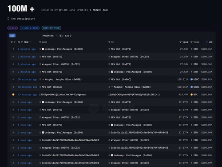Viewport: 222px width, 167px height.
Task: Copy the MEV Bot (0x06C) recipient address
Action: pos(109,79)
